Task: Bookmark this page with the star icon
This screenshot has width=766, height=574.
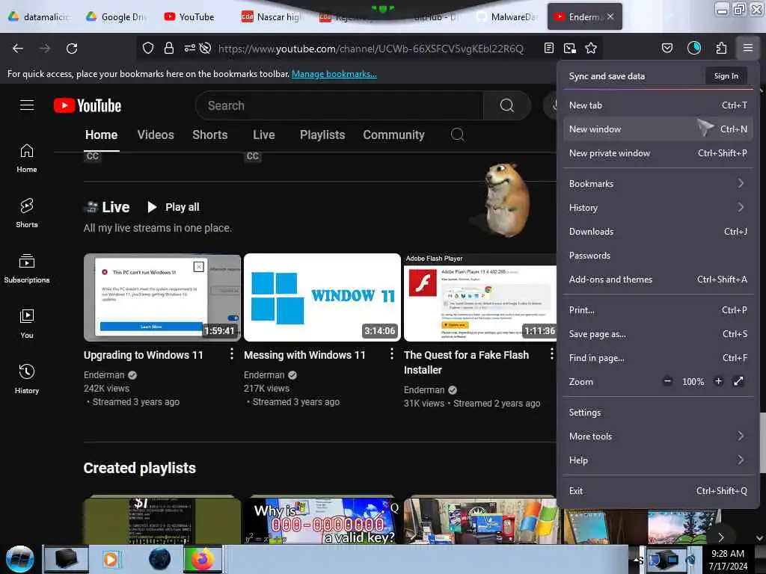Action: (591, 48)
